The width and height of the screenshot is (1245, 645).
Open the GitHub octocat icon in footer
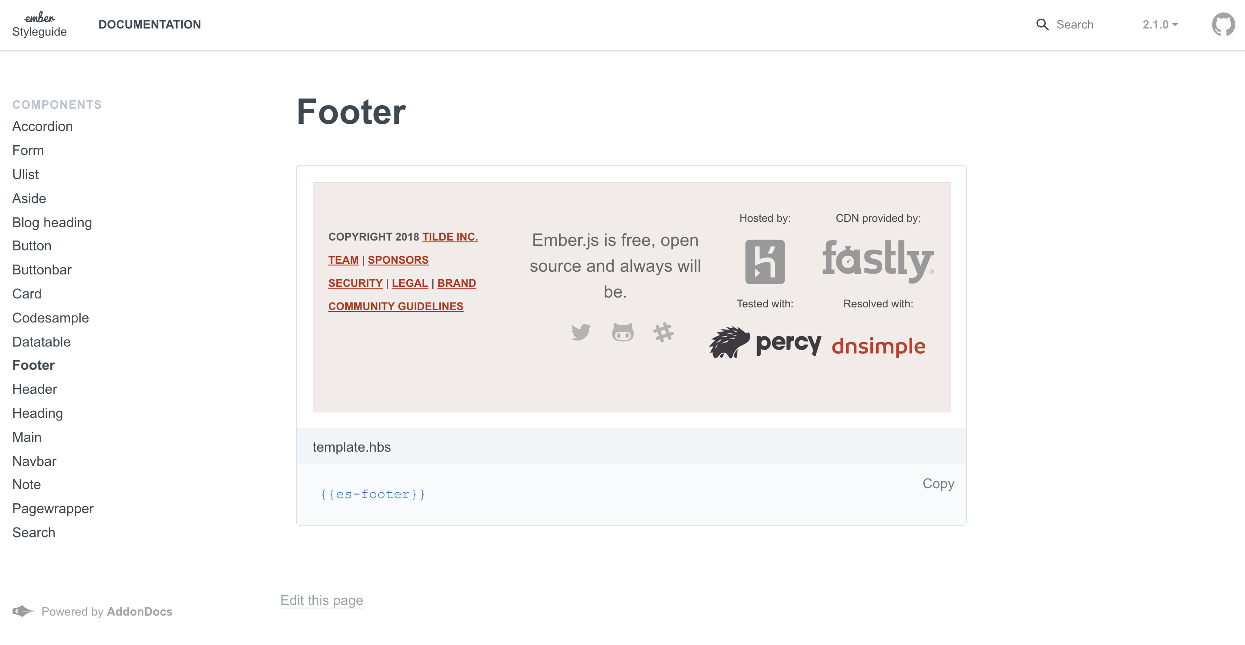point(622,332)
